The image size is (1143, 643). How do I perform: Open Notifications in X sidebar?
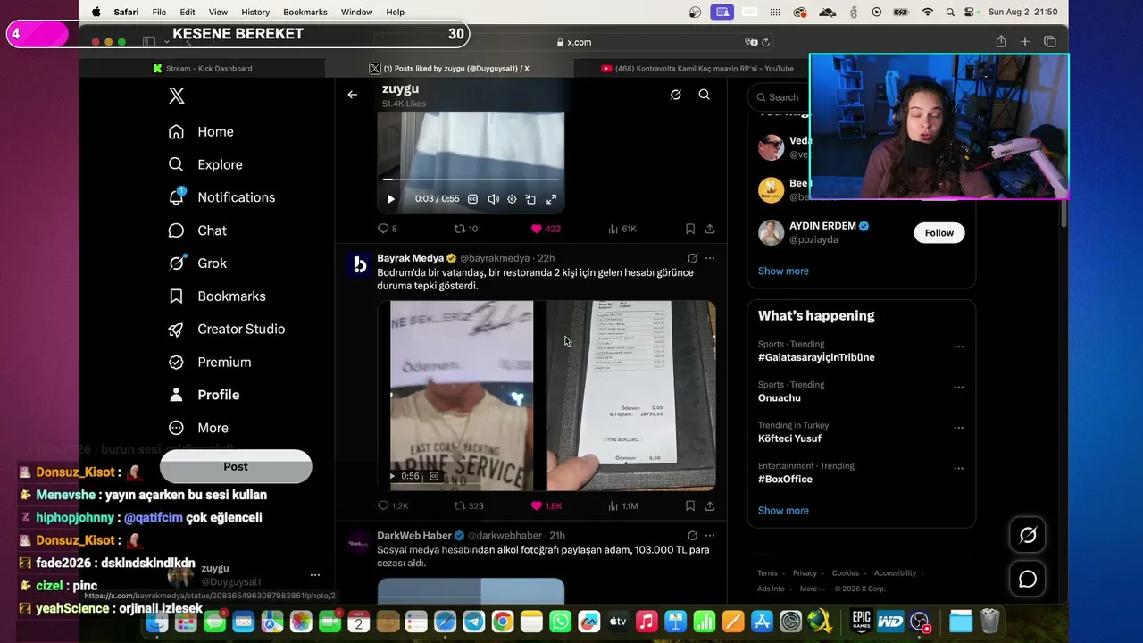pos(221,197)
